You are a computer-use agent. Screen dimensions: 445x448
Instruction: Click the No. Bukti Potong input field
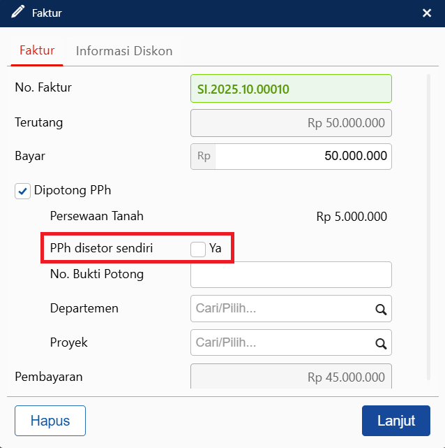pyautogui.click(x=291, y=275)
